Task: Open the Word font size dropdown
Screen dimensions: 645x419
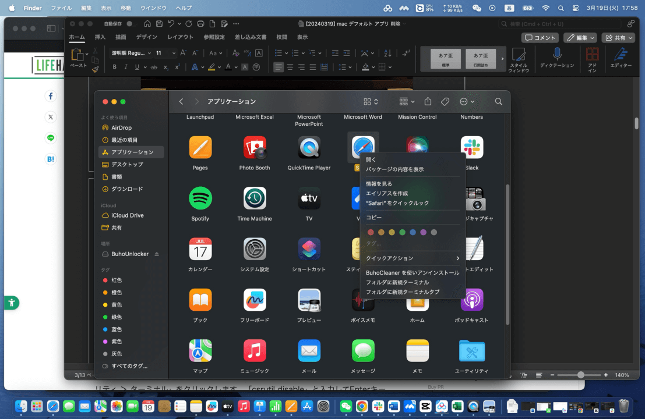Action: (x=174, y=53)
